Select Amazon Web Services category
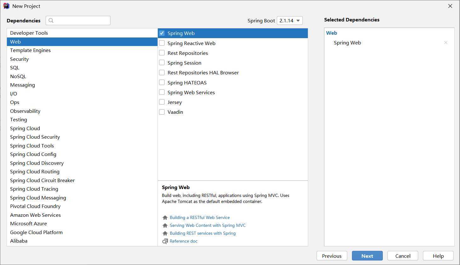This screenshot has width=460, height=265. coord(82,215)
